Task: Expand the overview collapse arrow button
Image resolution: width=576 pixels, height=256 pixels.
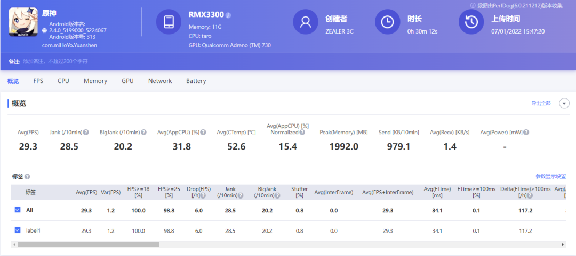Action: pos(564,103)
